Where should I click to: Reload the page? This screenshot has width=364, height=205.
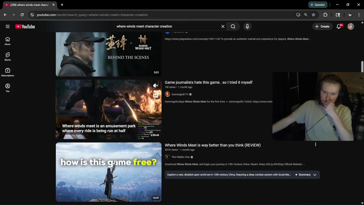click(22, 15)
